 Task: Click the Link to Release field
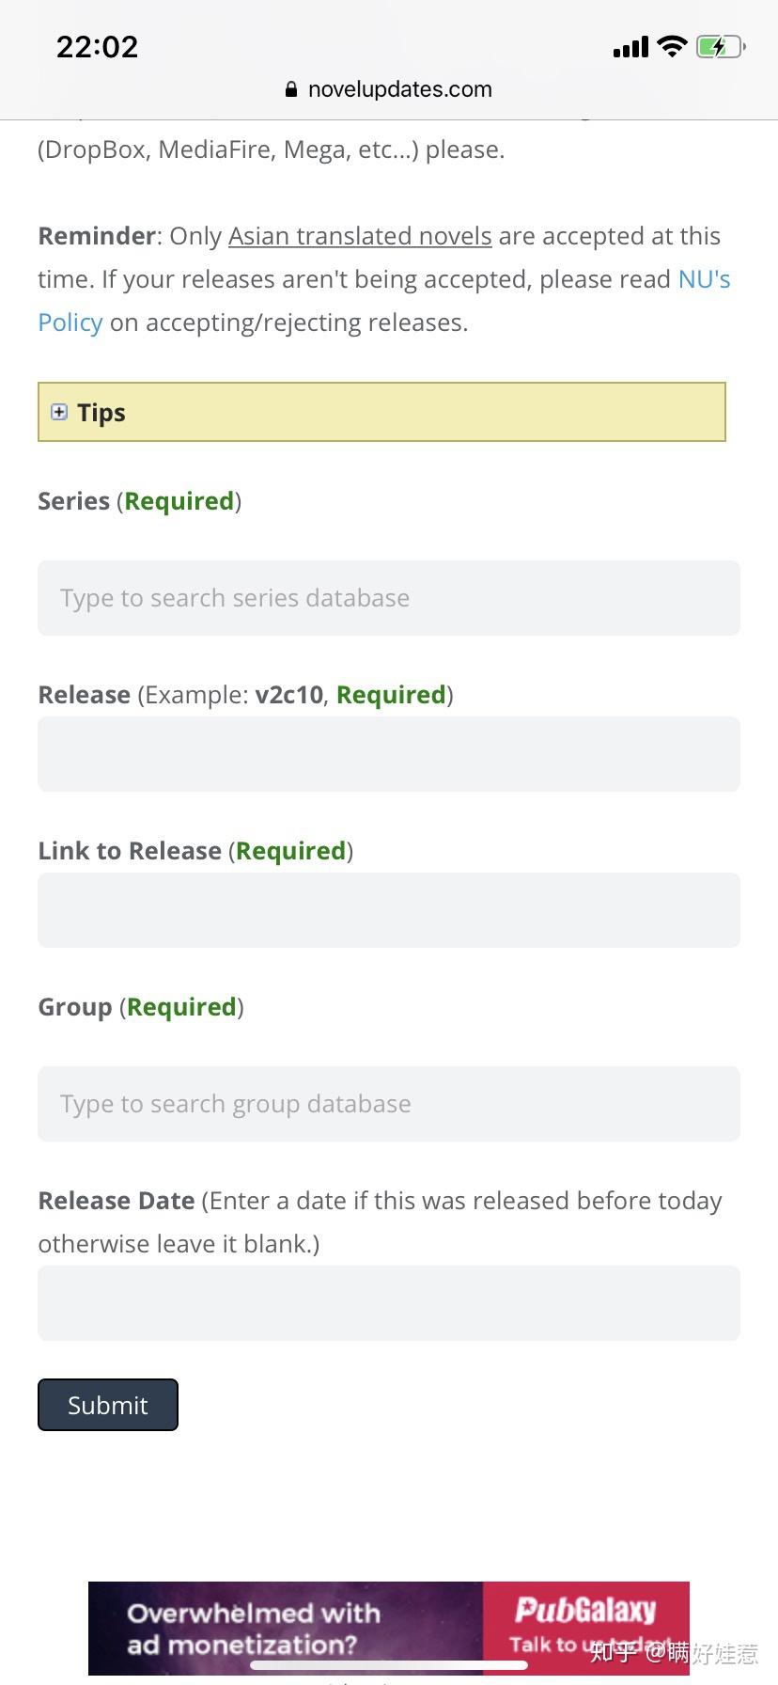click(x=389, y=910)
